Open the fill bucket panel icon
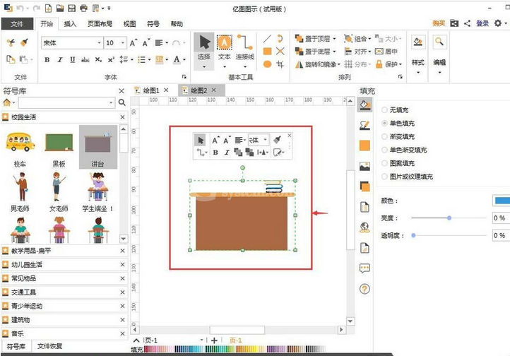 click(x=364, y=105)
